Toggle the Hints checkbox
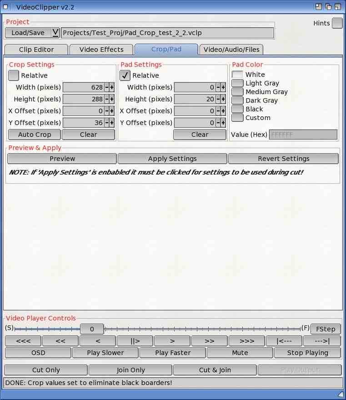 (x=337, y=23)
